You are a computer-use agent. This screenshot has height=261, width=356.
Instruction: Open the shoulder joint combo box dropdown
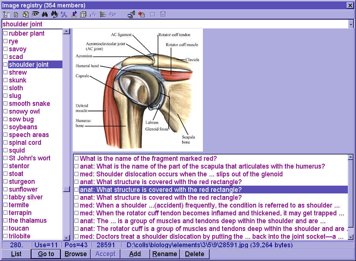click(351, 24)
